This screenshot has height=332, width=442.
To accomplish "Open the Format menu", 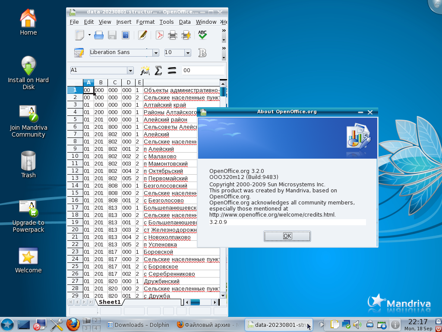I will [x=145, y=22].
